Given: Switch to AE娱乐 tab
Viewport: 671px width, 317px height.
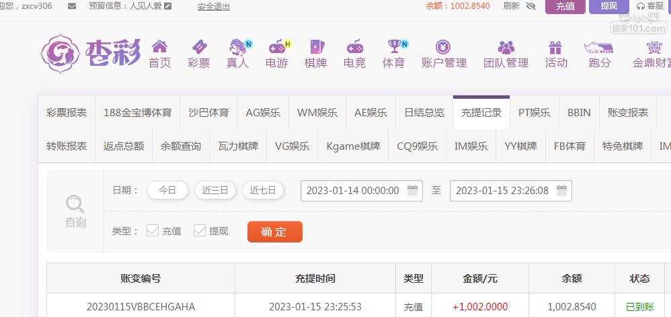Looking at the screenshot, I should [370, 112].
